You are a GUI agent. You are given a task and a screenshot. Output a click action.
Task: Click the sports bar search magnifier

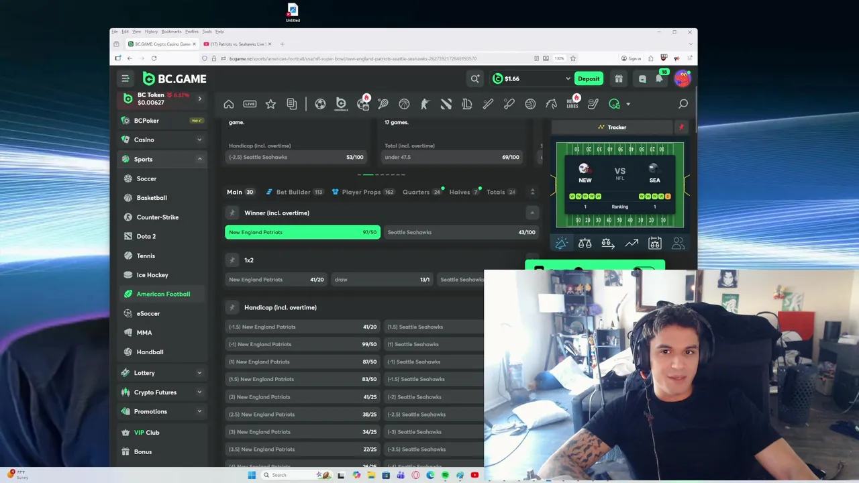(x=683, y=104)
